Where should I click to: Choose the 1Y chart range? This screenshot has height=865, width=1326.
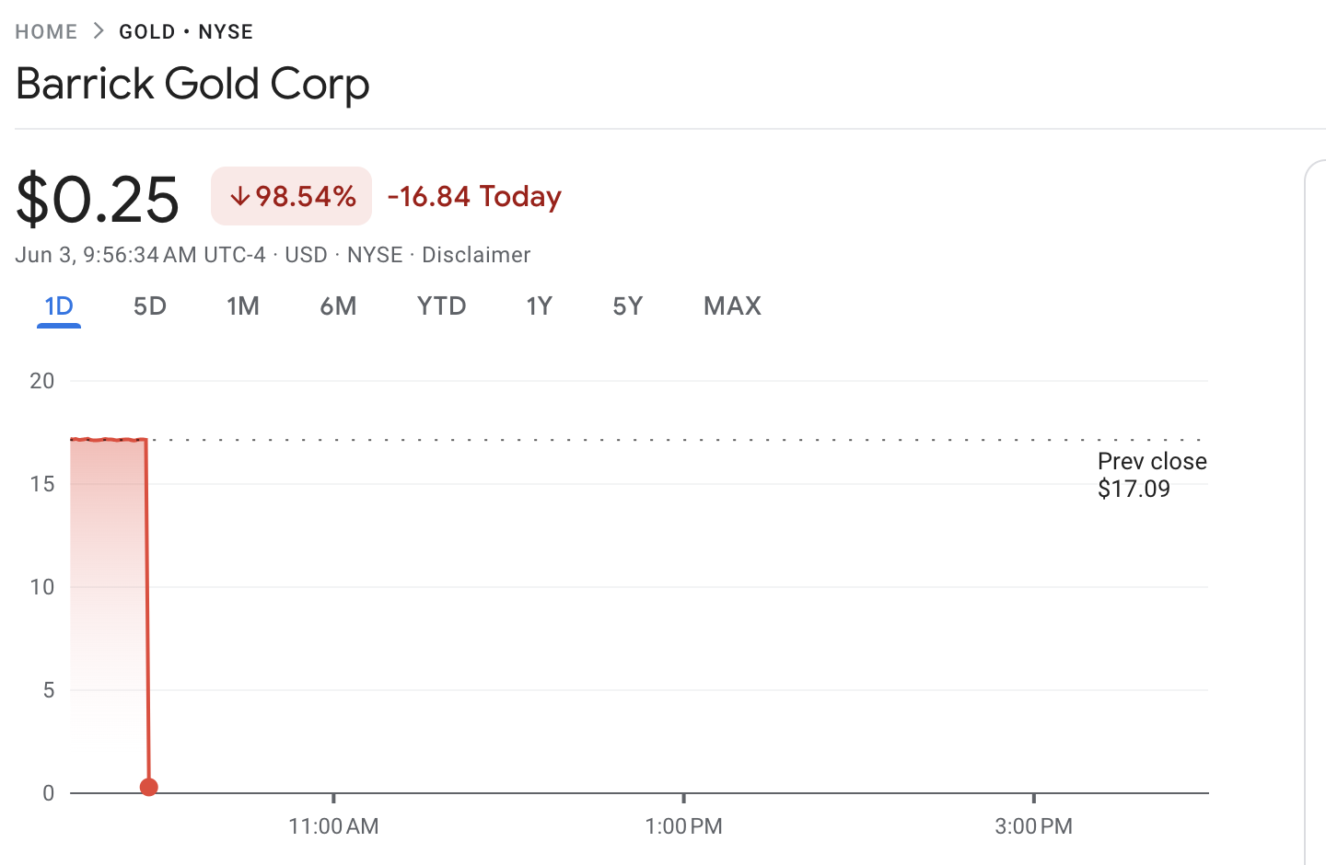click(x=540, y=306)
